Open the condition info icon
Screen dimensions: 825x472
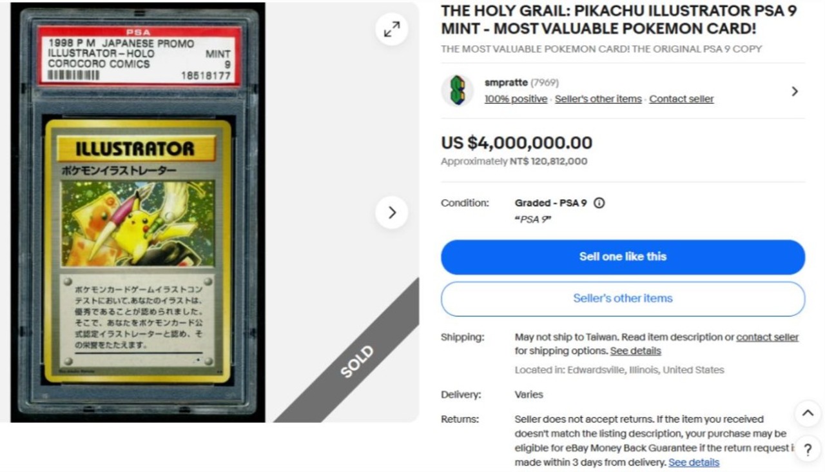pos(599,203)
